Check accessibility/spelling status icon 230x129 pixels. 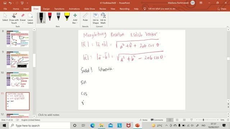click(x=17, y=120)
